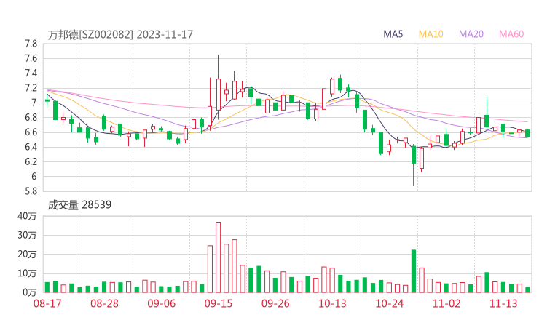Screen dimensions: 539x320
Task: Click the 6.8 price axis label
Action: click(x=31, y=117)
